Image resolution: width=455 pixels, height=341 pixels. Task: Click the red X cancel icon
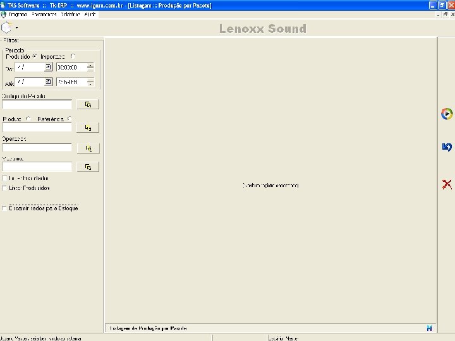pos(447,184)
